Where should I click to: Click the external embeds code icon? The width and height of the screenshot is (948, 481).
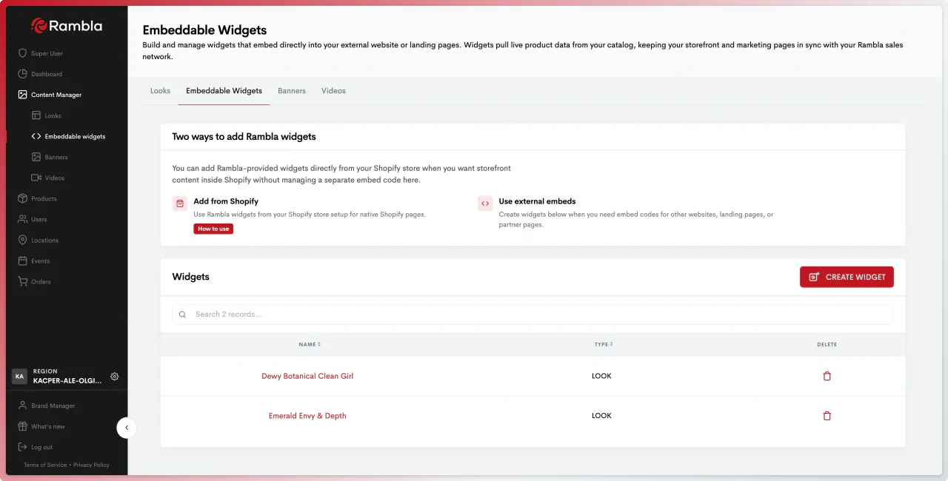point(485,203)
